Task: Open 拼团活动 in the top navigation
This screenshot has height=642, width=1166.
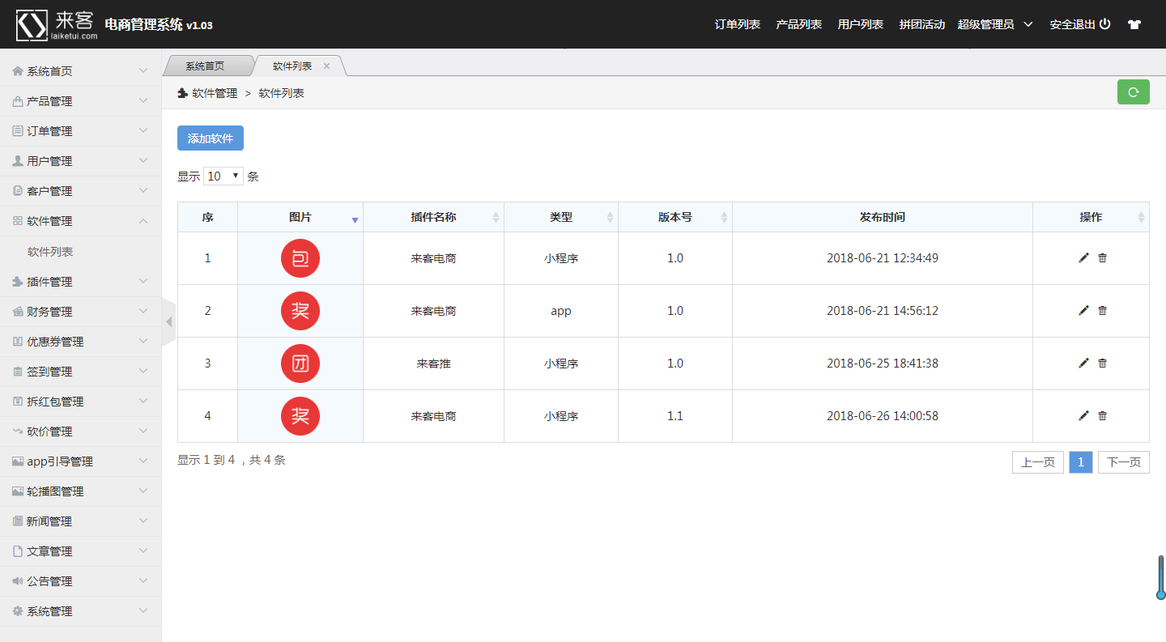Action: [x=922, y=24]
